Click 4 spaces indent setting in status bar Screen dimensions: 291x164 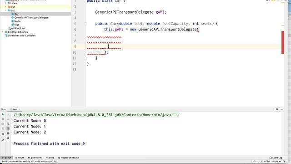click(277, 161)
